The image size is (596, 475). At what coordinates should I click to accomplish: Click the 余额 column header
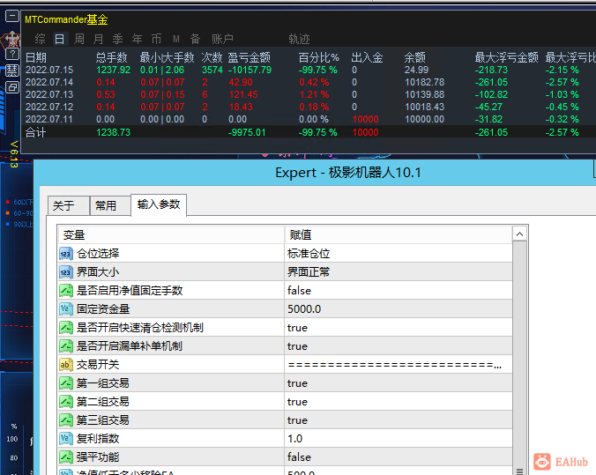[414, 58]
